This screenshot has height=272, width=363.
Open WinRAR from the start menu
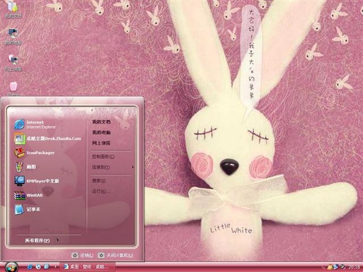click(28, 195)
